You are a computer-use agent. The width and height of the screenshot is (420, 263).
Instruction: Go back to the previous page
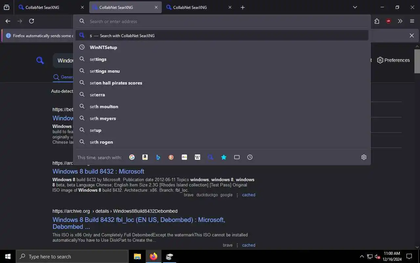click(x=8, y=21)
